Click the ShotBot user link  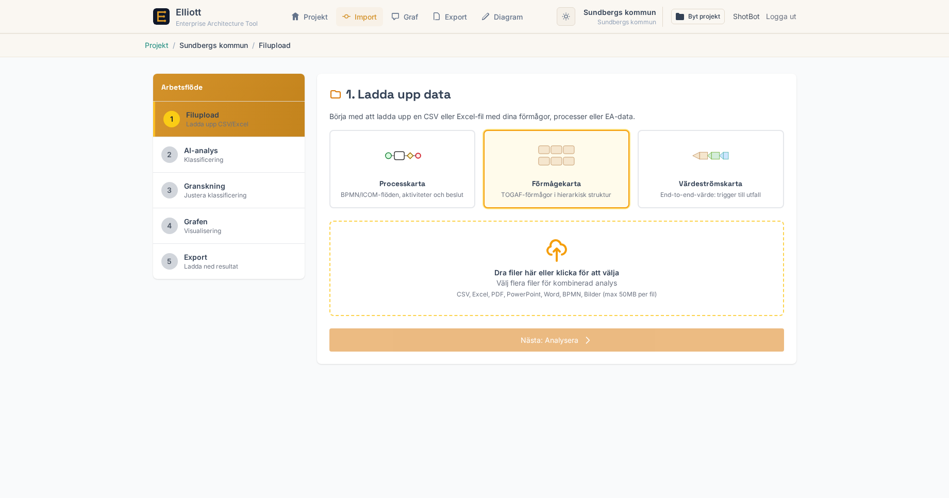pyautogui.click(x=746, y=16)
